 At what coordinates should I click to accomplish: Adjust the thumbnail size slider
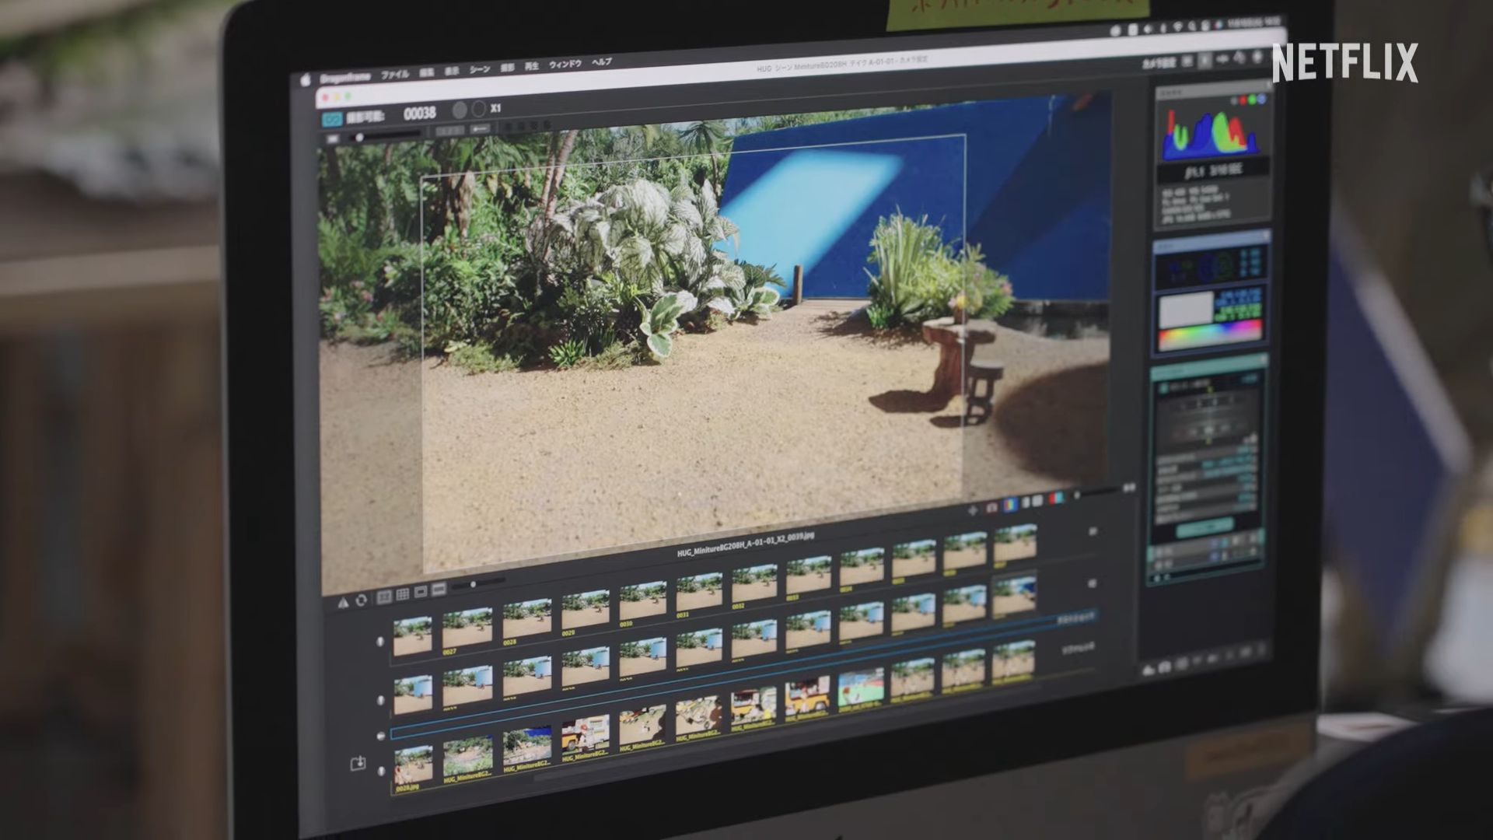tap(478, 583)
